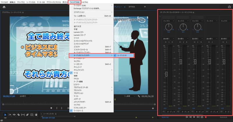Toggle the checked ツール menu entry
Screen dimensions: 233x122
(77, 73)
